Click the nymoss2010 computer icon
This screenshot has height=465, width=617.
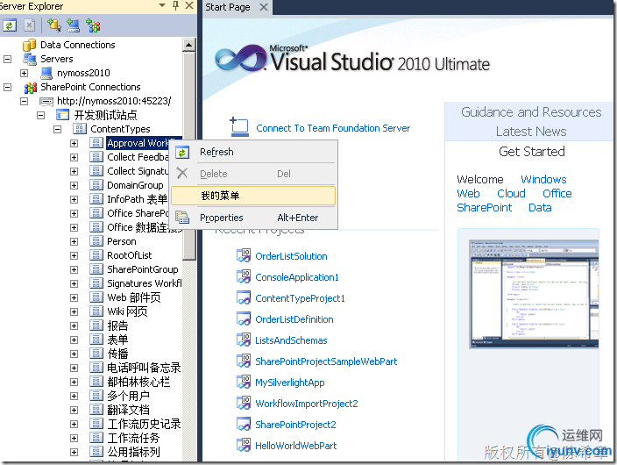coord(46,73)
